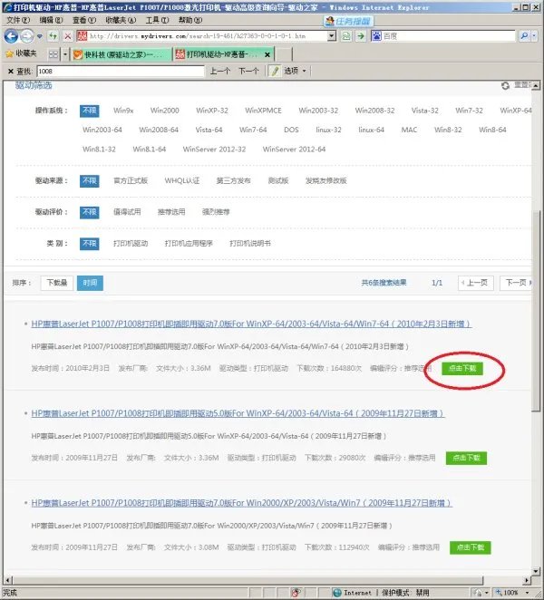
Task: Click the Quick Tabs grid icon
Action: point(53,53)
